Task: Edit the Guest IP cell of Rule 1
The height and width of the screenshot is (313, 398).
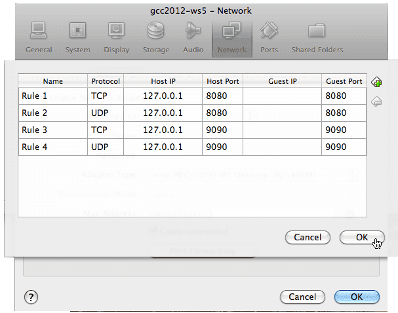Action: click(x=282, y=96)
